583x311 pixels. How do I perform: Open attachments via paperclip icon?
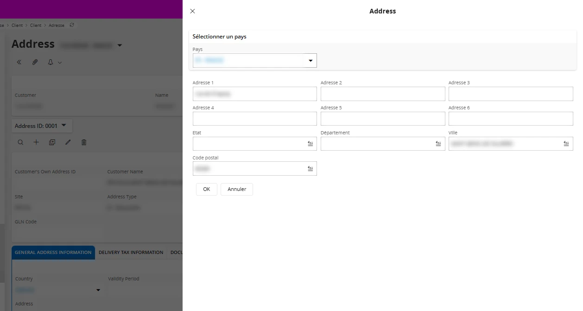click(35, 62)
